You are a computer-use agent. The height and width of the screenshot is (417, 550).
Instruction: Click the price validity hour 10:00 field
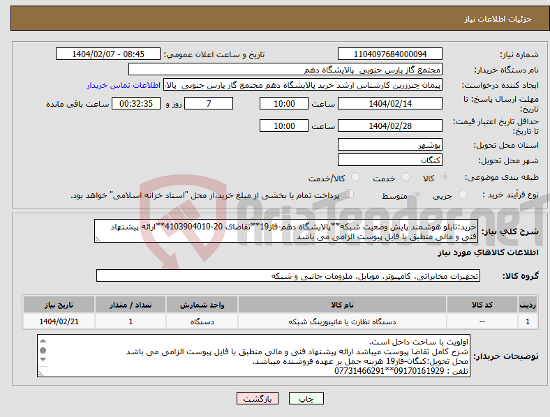pos(284,126)
